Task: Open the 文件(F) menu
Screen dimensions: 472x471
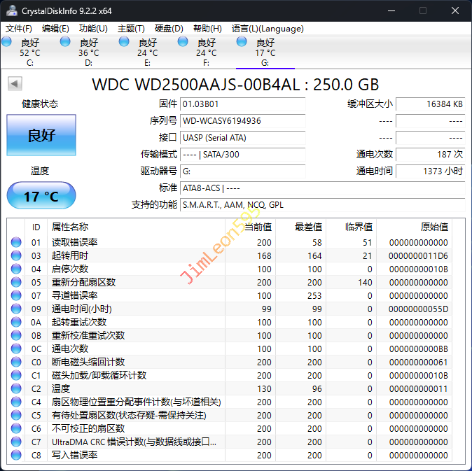Action: click(19, 29)
